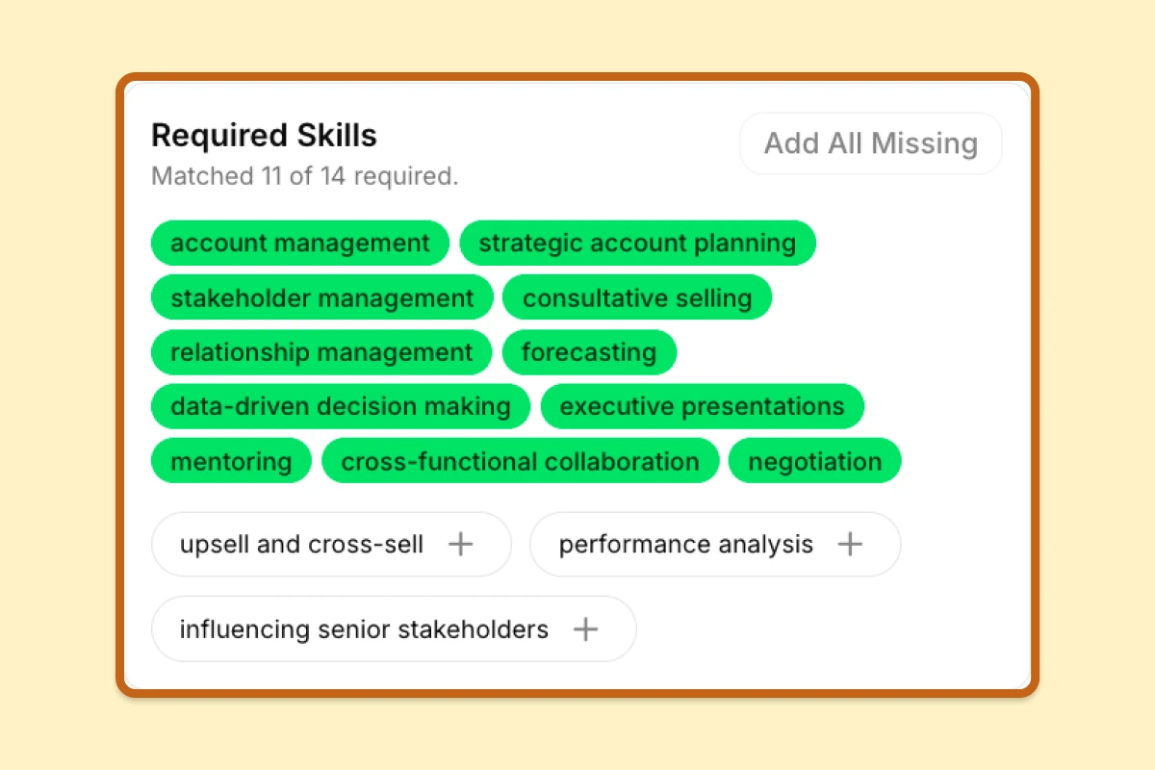
Task: Select the executive presentations skill chip
Action: [x=703, y=406]
